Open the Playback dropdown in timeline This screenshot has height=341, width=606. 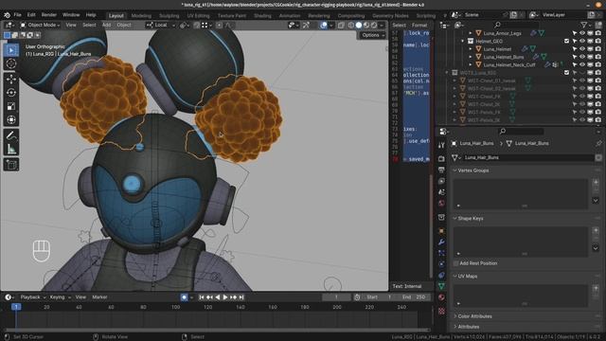(x=32, y=297)
